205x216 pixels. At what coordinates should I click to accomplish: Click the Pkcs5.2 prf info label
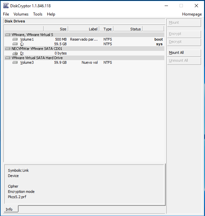pos(17,197)
